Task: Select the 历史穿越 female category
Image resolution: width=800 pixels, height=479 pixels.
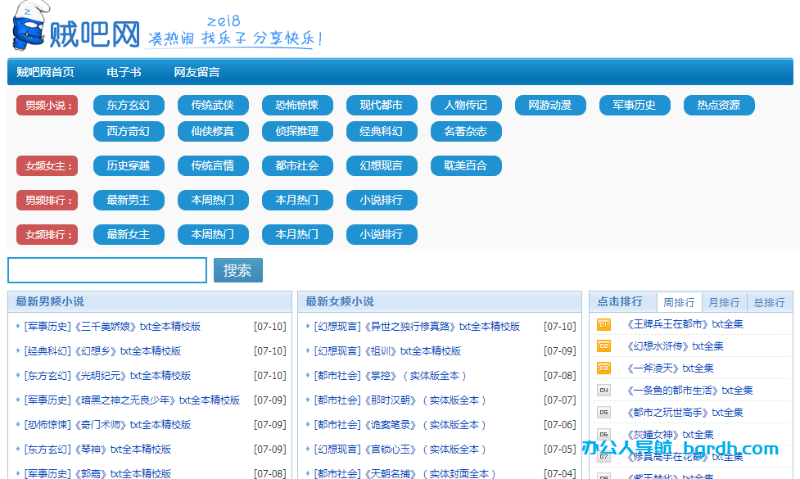Action: click(129, 165)
